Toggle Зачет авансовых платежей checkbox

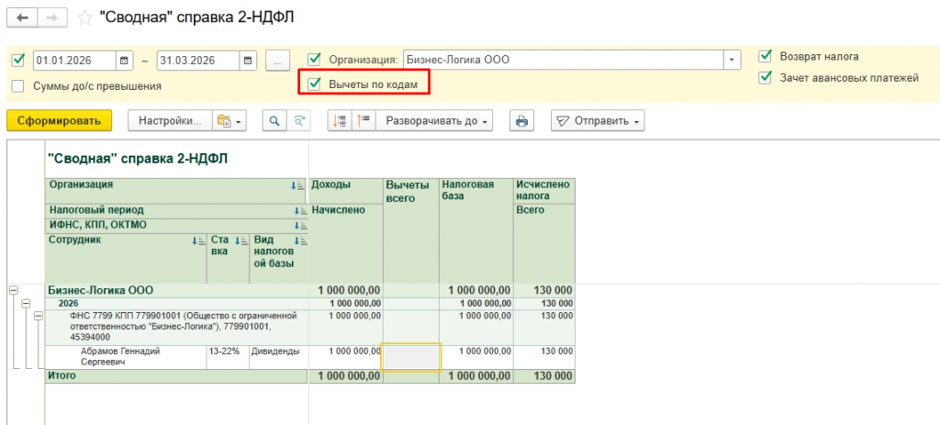[x=765, y=77]
